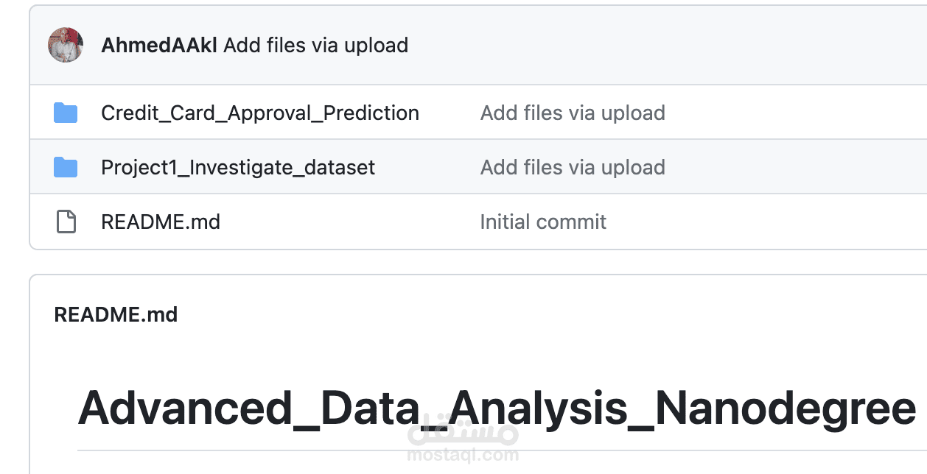Click the Project1_Investigate_dataset folder icon
This screenshot has width=927, height=474.
point(66,168)
